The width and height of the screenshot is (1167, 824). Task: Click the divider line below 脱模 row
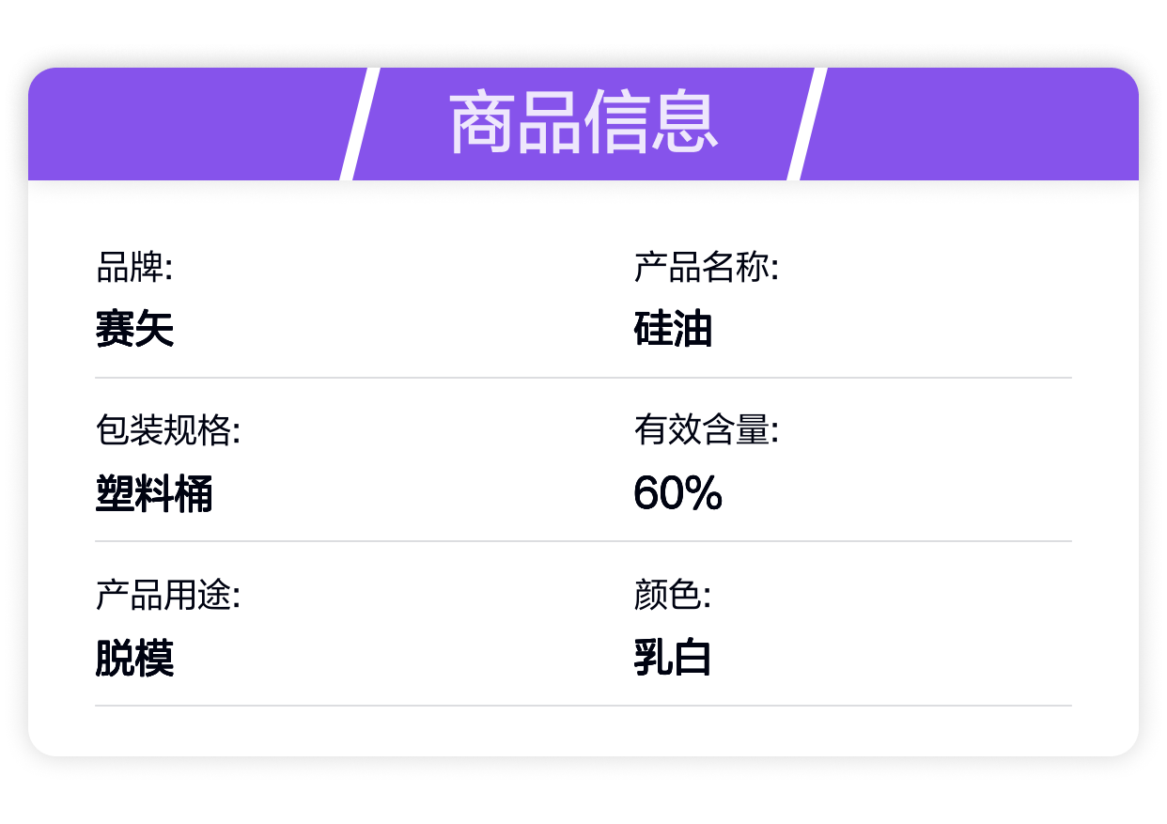[583, 706]
